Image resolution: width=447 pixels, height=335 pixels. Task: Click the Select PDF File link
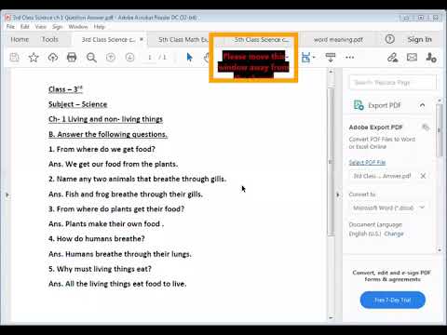(367, 162)
